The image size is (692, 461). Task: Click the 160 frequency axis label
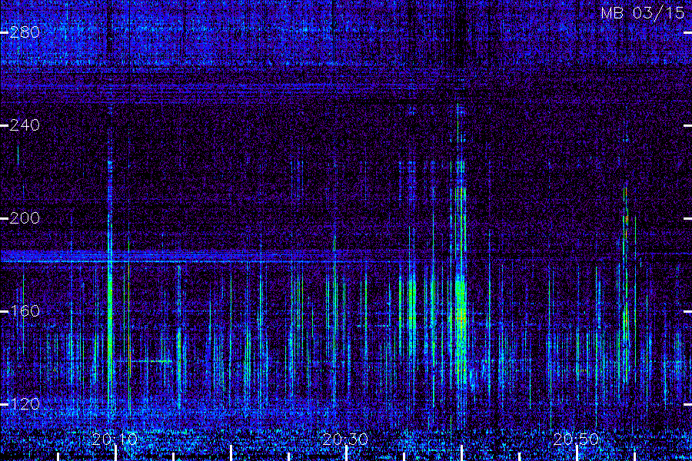(x=25, y=311)
